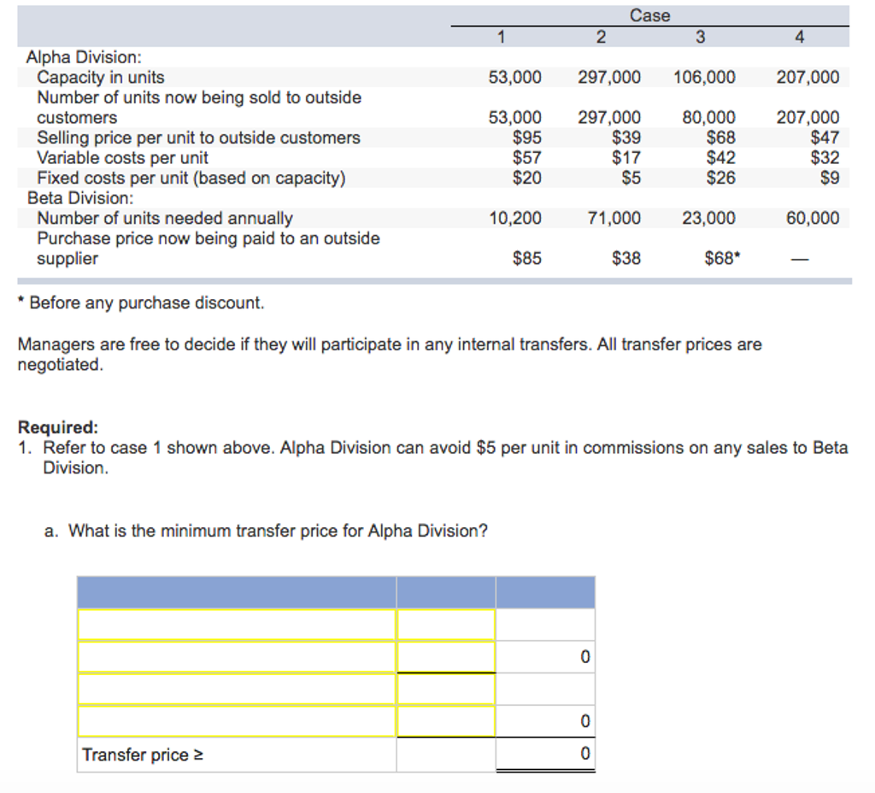Image resolution: width=875 pixels, height=793 pixels.
Task: Select the 'Beta Division:' heading
Action: [80, 198]
